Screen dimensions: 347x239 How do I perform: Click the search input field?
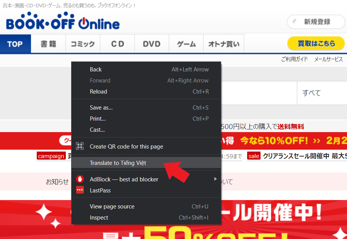[x=259, y=93]
